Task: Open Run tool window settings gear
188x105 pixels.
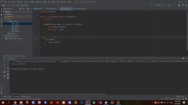Action: click(183, 58)
